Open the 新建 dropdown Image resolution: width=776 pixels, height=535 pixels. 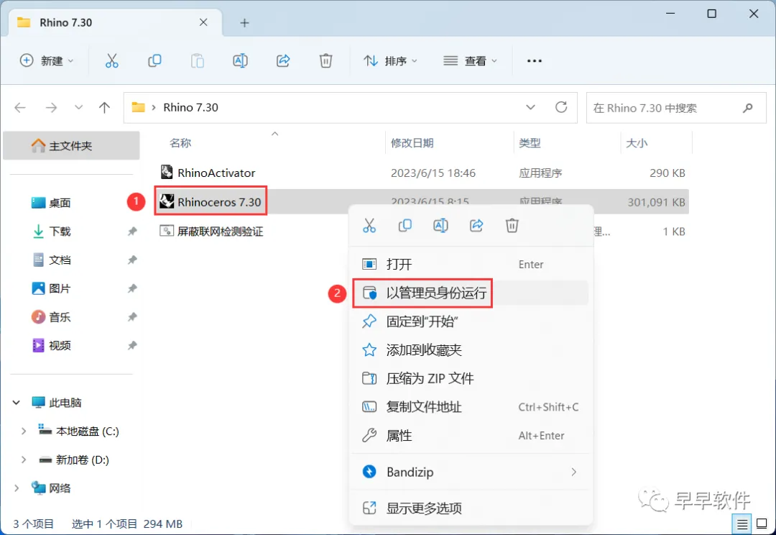tap(47, 61)
